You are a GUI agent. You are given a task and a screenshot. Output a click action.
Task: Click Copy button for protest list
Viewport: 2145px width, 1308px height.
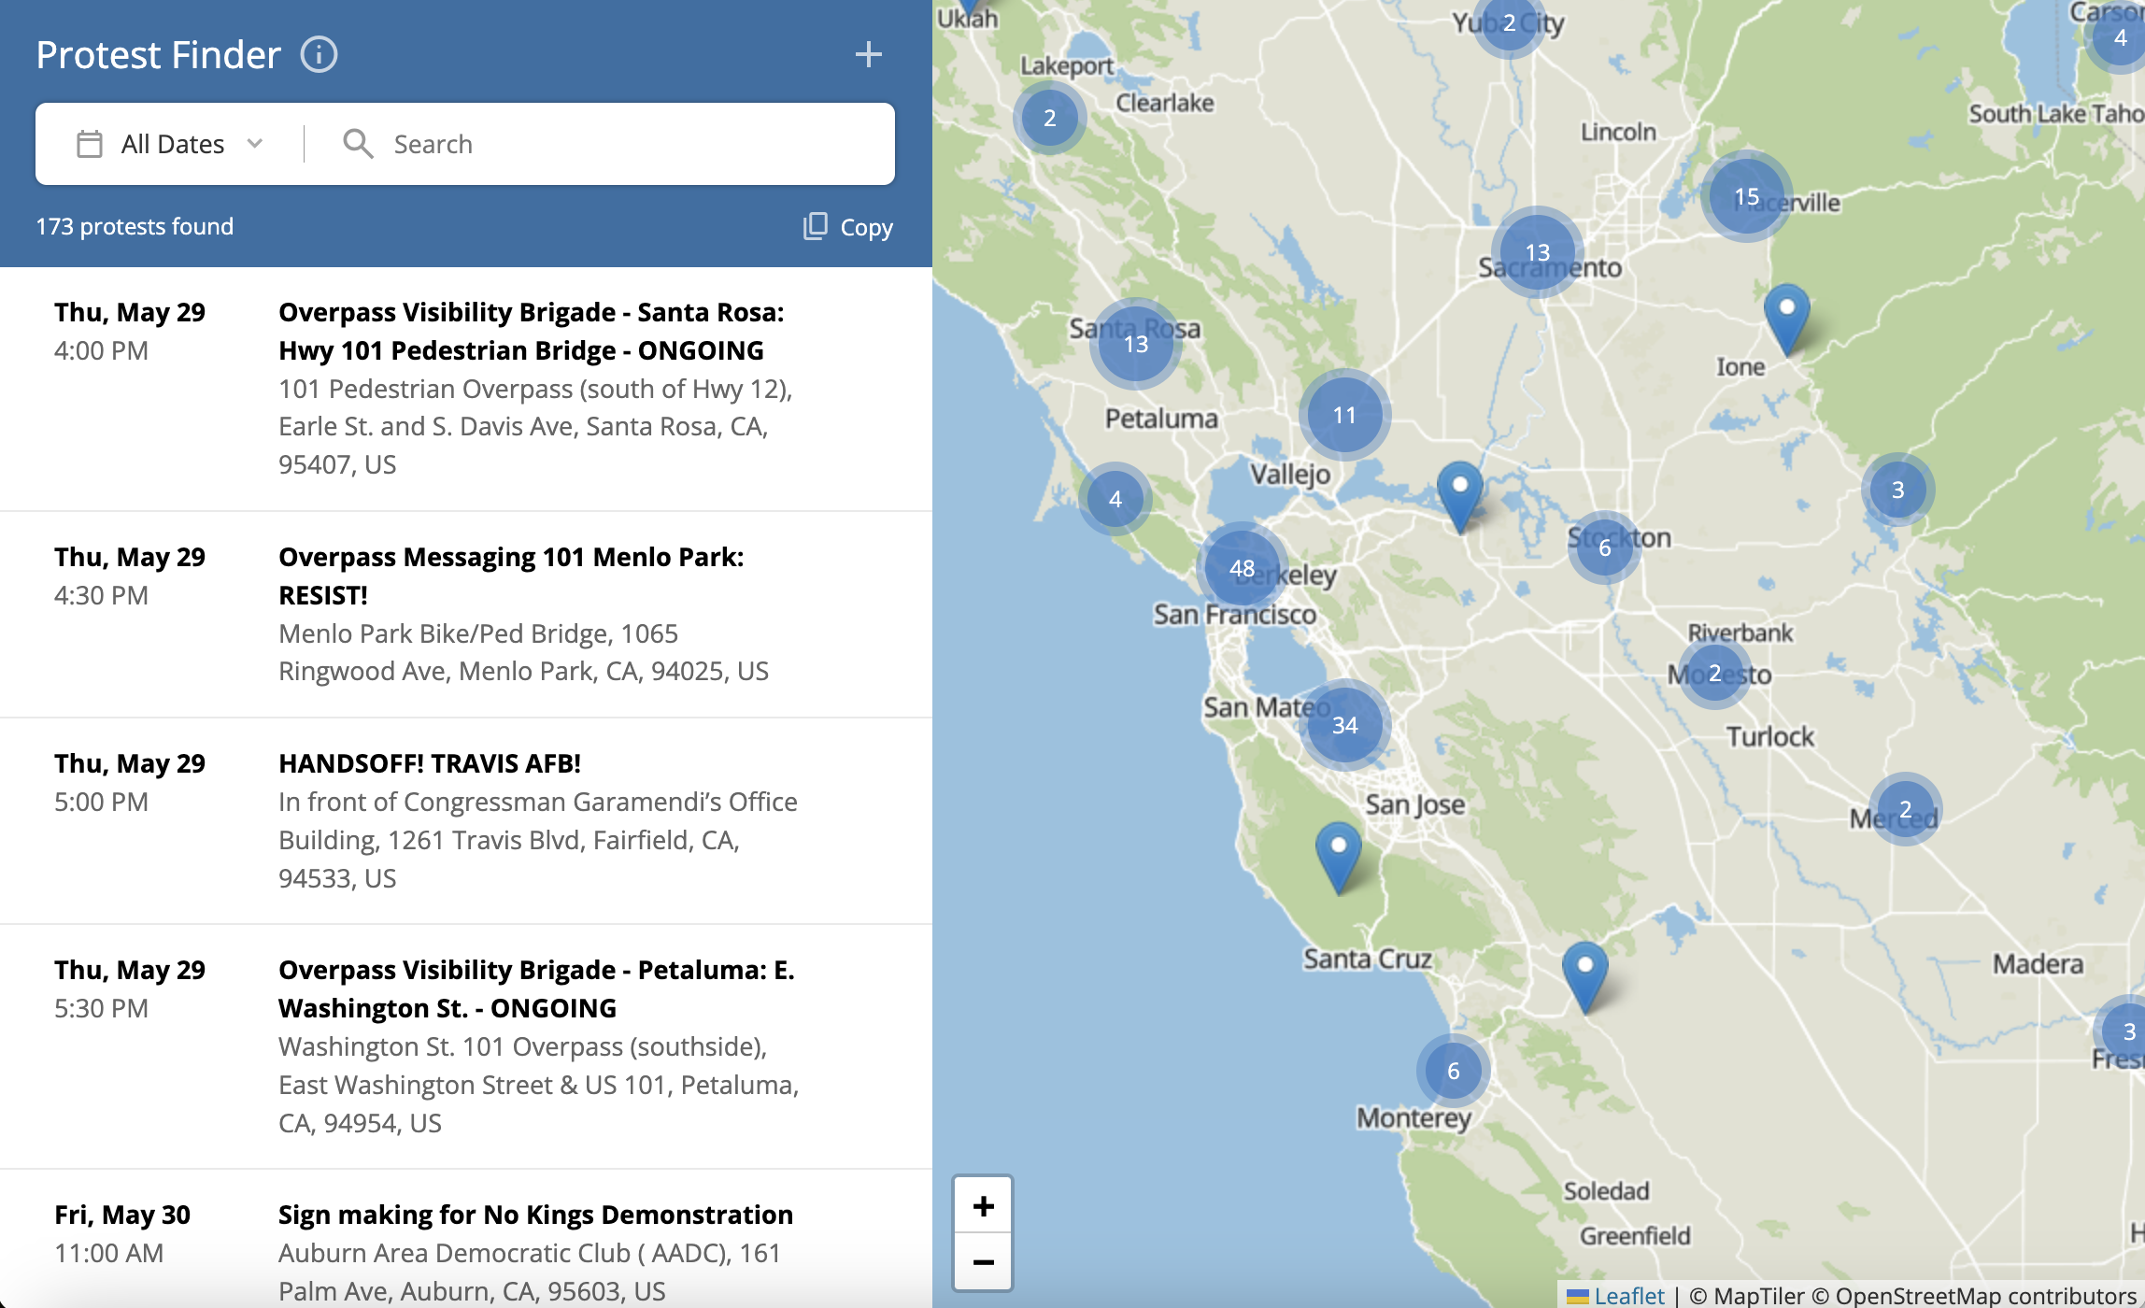(865, 227)
